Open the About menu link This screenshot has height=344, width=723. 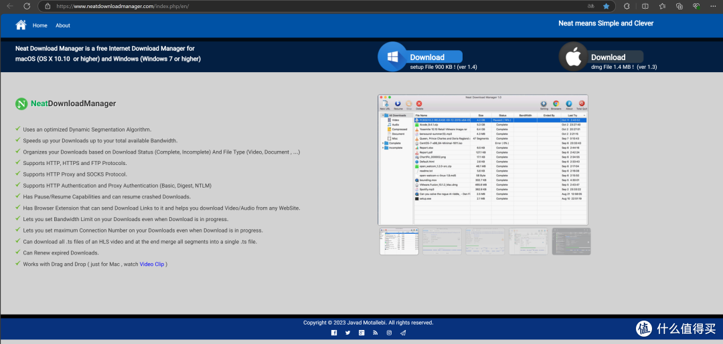point(63,25)
